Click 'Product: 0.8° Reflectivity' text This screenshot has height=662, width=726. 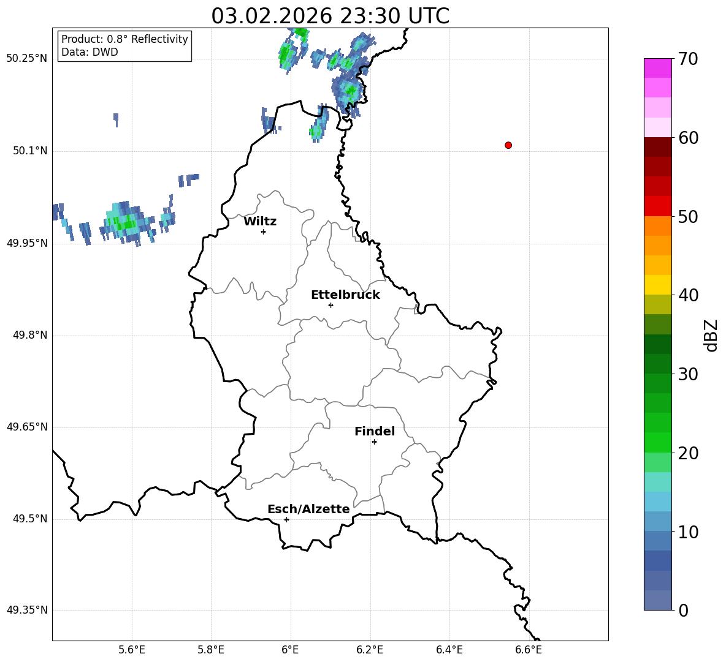pyautogui.click(x=124, y=39)
